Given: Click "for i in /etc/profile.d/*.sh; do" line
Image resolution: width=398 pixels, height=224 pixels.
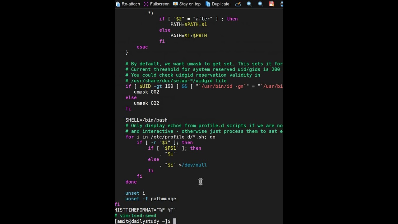Looking at the screenshot, I should pyautogui.click(x=170, y=137).
